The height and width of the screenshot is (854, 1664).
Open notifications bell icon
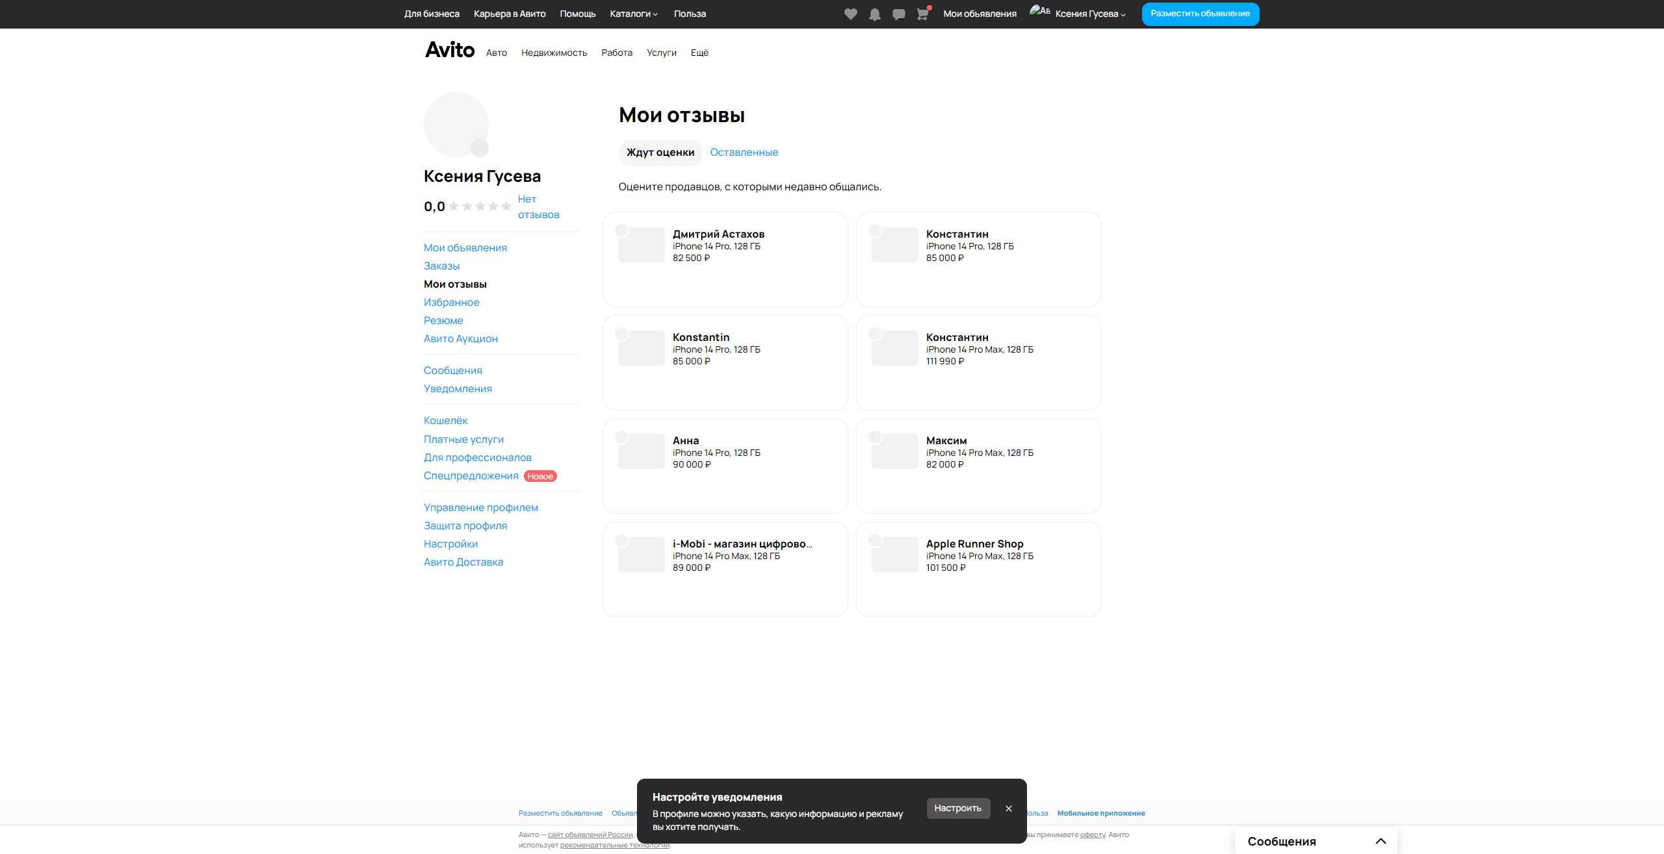pyautogui.click(x=874, y=14)
